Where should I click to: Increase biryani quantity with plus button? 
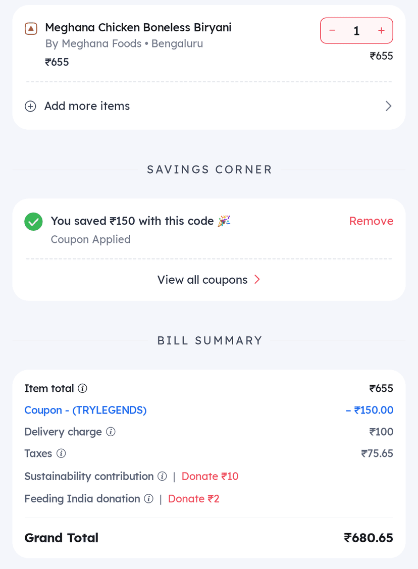[381, 31]
